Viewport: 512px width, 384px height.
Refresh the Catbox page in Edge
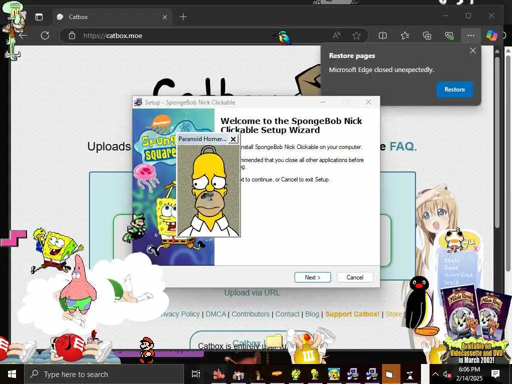point(44,35)
